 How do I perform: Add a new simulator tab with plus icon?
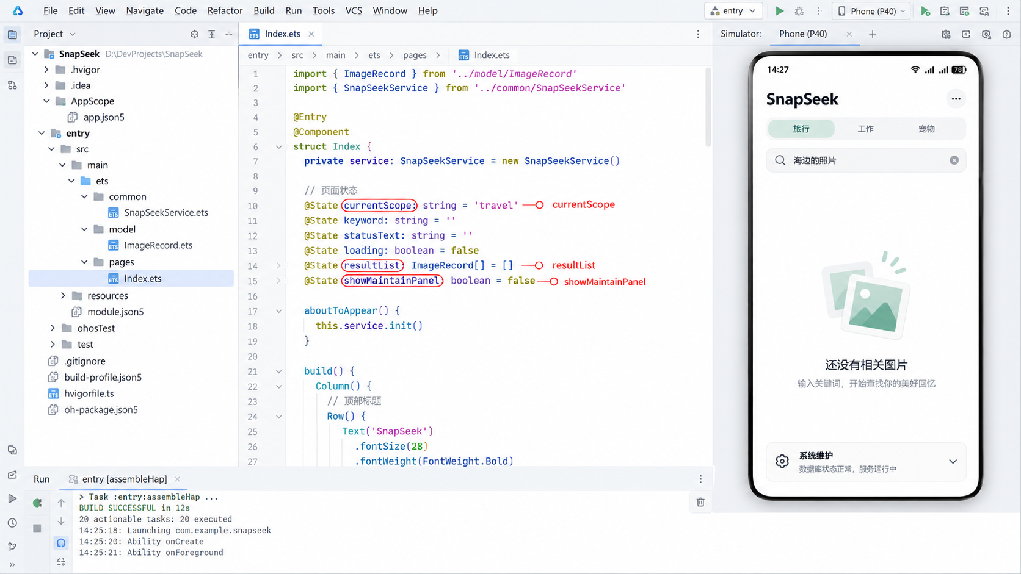(873, 34)
